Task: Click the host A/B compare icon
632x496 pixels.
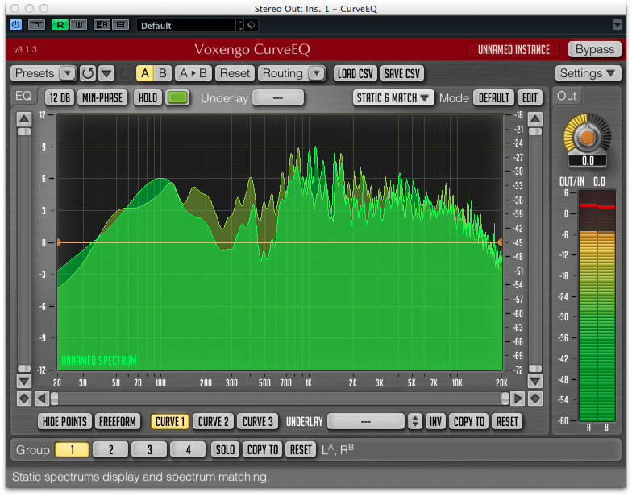Action: [102, 25]
